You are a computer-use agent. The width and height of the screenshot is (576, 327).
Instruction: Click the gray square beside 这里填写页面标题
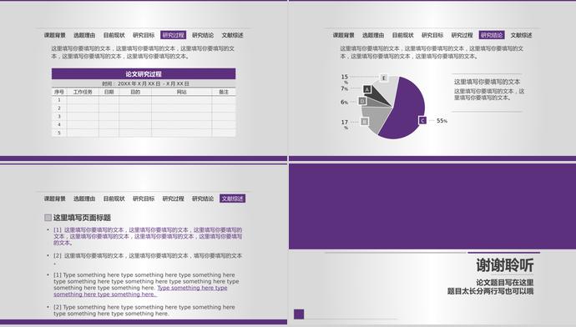(x=48, y=218)
